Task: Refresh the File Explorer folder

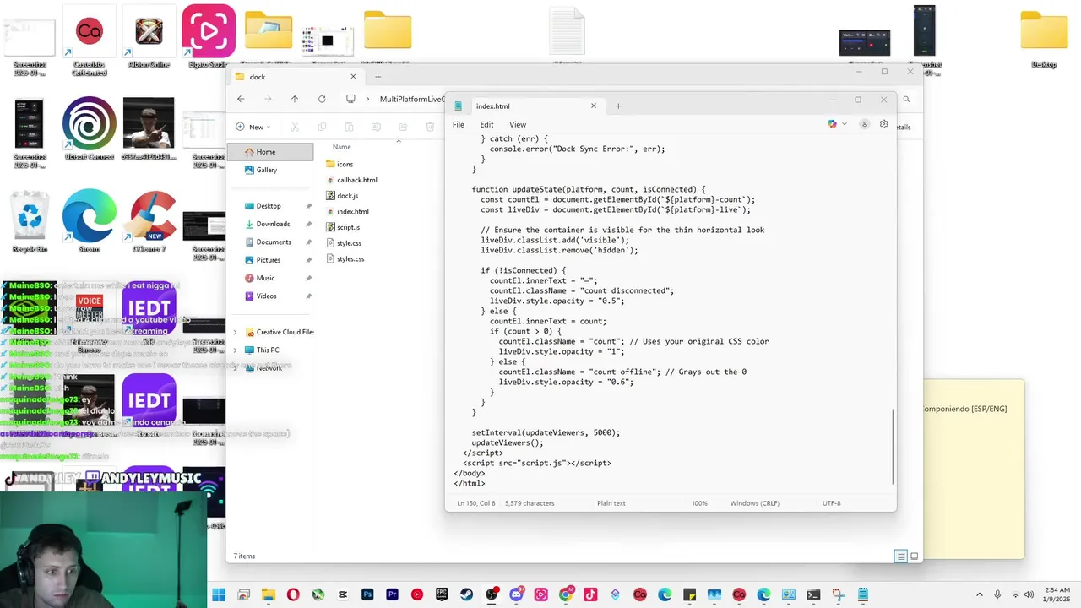Action: click(322, 99)
